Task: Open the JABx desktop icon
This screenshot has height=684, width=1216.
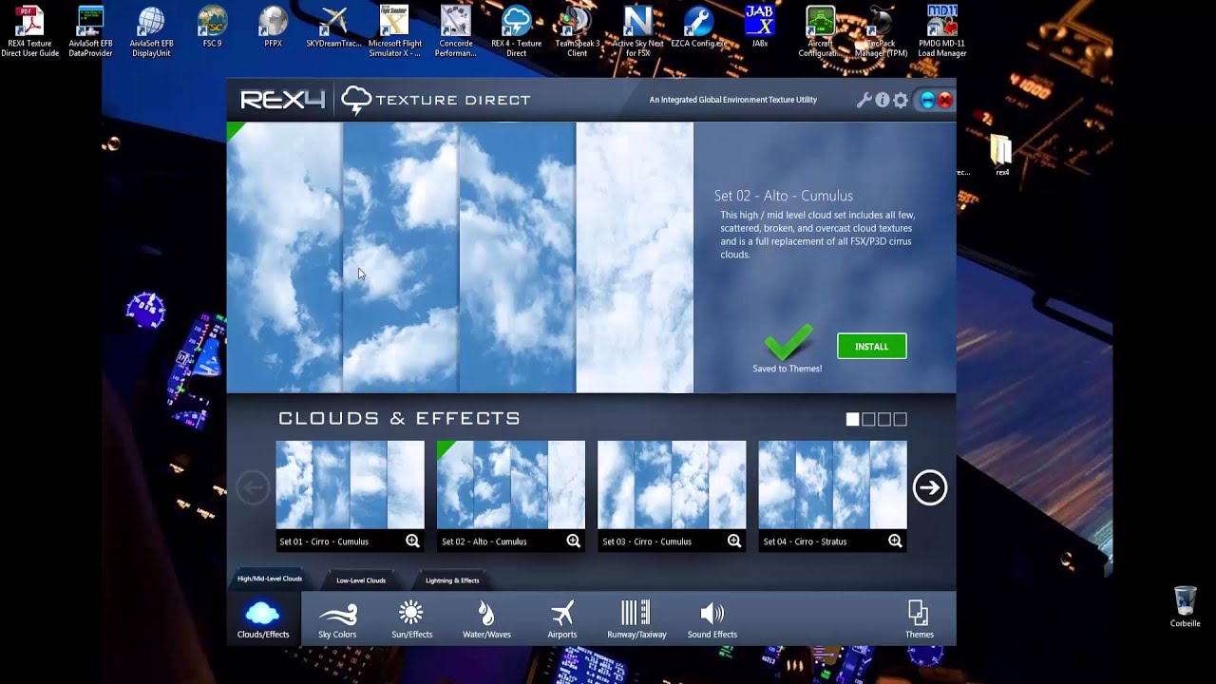Action: coord(759,27)
